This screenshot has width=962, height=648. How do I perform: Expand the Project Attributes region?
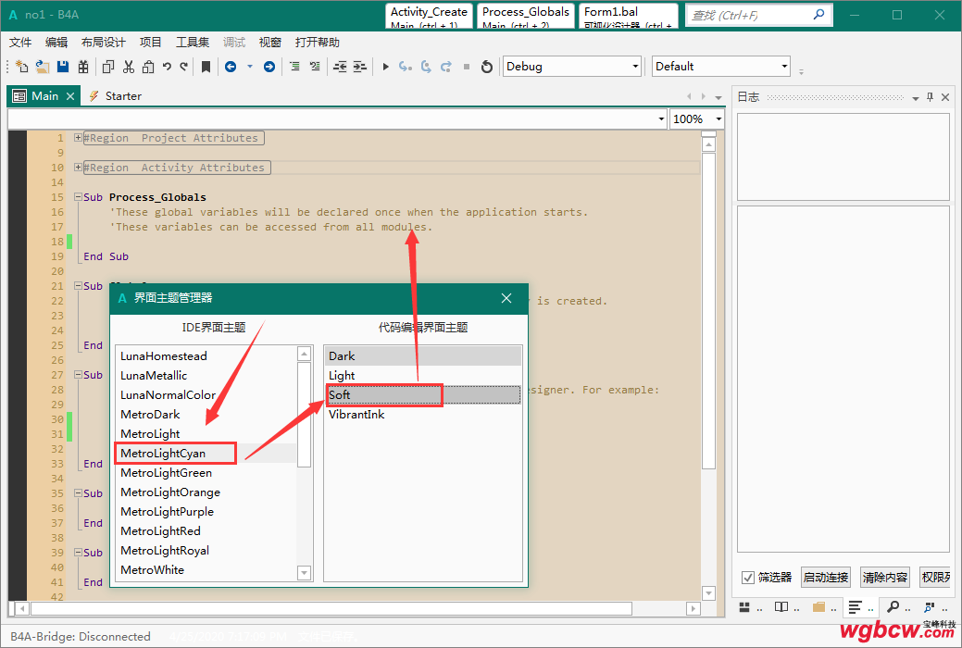[78, 138]
